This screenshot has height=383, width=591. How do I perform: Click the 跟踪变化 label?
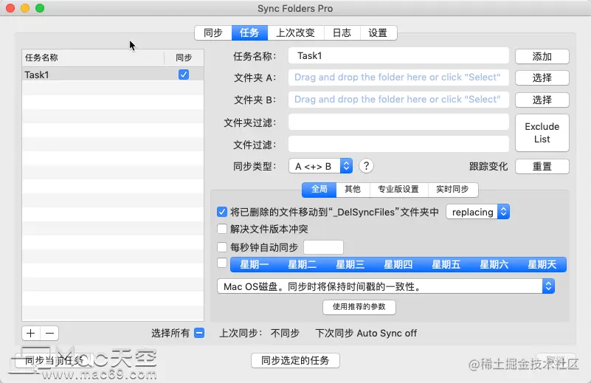click(x=488, y=166)
